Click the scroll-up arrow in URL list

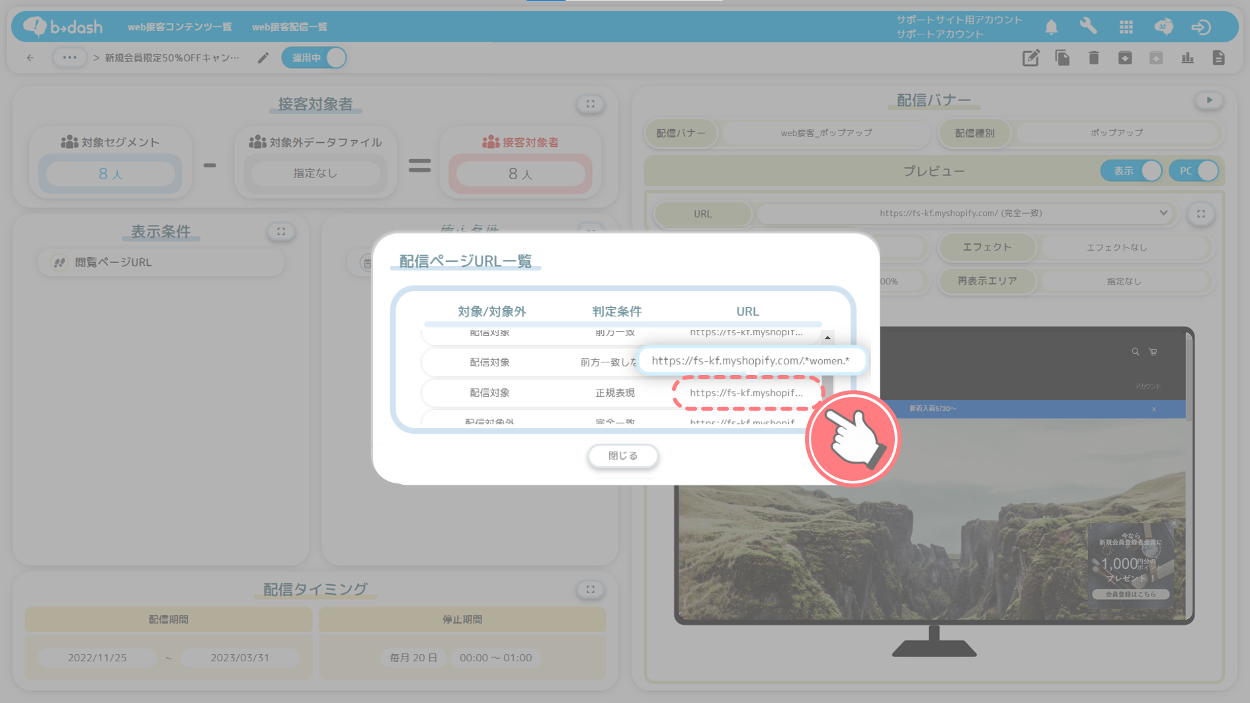(x=827, y=338)
